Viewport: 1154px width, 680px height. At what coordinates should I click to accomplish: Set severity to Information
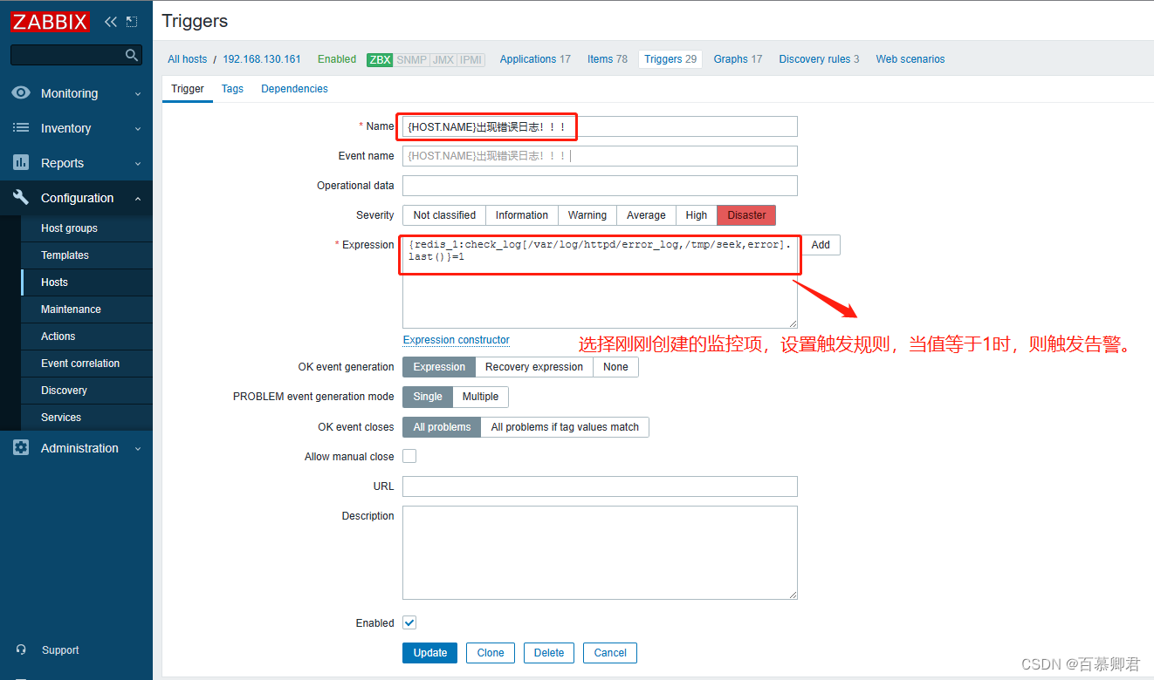pyautogui.click(x=522, y=215)
